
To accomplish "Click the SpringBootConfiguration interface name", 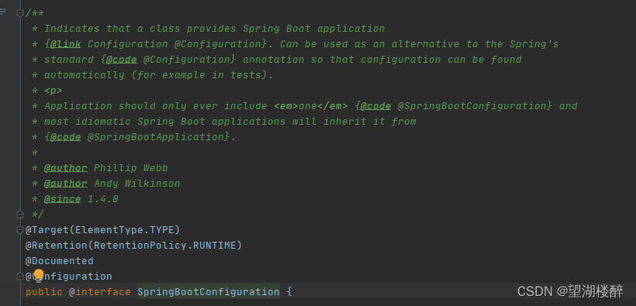I will coord(209,292).
